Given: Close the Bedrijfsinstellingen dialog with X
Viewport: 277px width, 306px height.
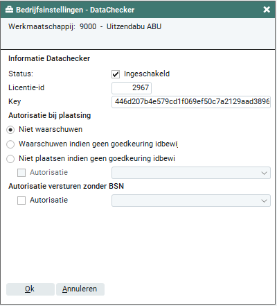Looking at the screenshot, I should pos(267,10).
